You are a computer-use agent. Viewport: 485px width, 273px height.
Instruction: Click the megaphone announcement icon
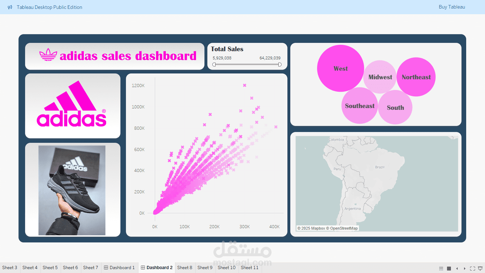point(10,7)
